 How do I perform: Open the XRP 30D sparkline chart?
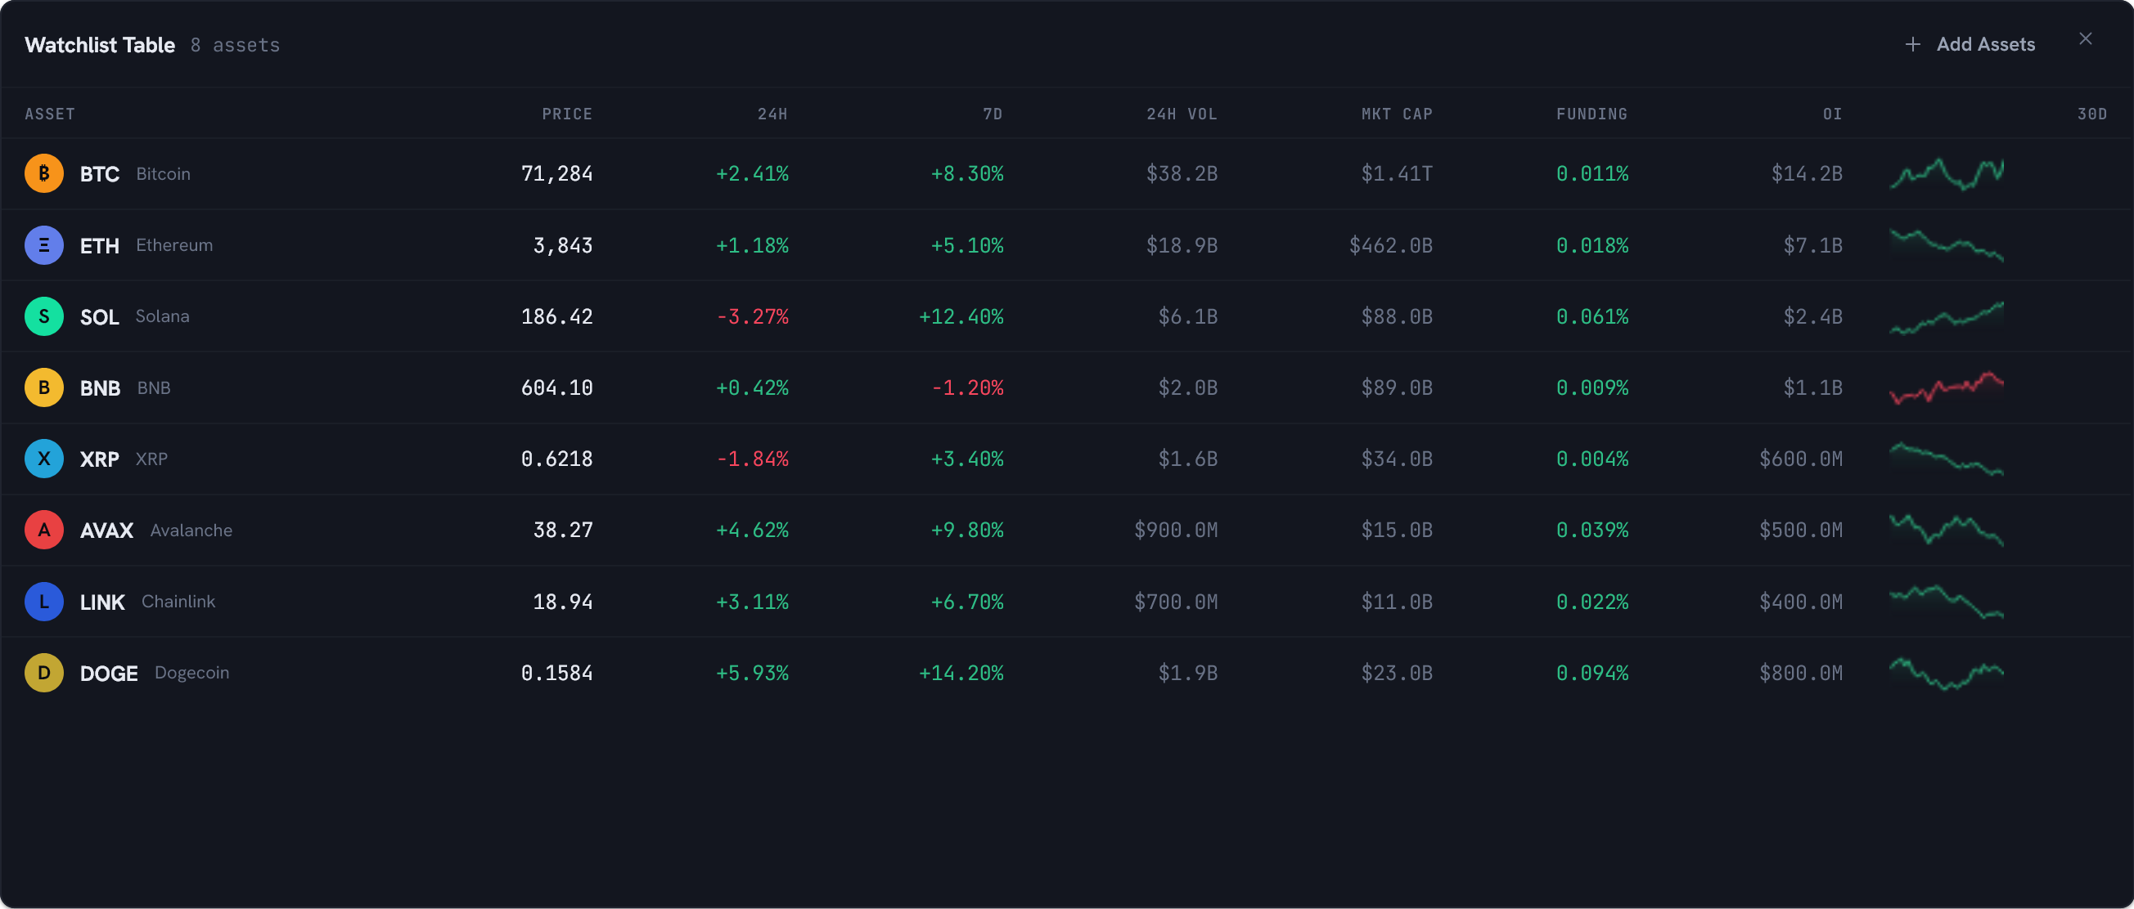point(1947,459)
